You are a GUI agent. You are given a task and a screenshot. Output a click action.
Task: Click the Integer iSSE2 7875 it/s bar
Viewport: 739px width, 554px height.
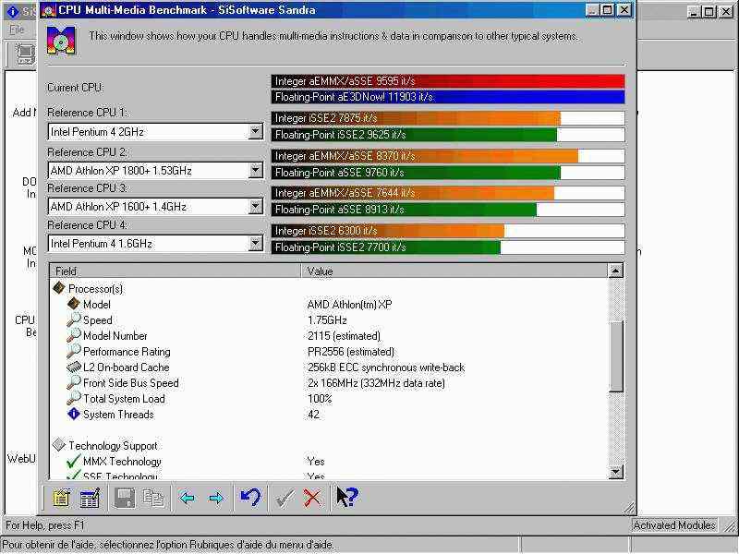(x=448, y=118)
